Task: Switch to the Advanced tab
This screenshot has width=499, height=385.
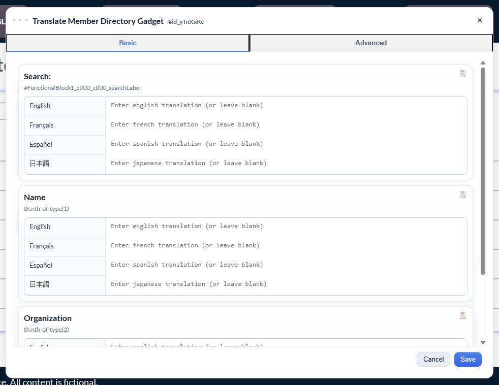Action: pos(371,43)
